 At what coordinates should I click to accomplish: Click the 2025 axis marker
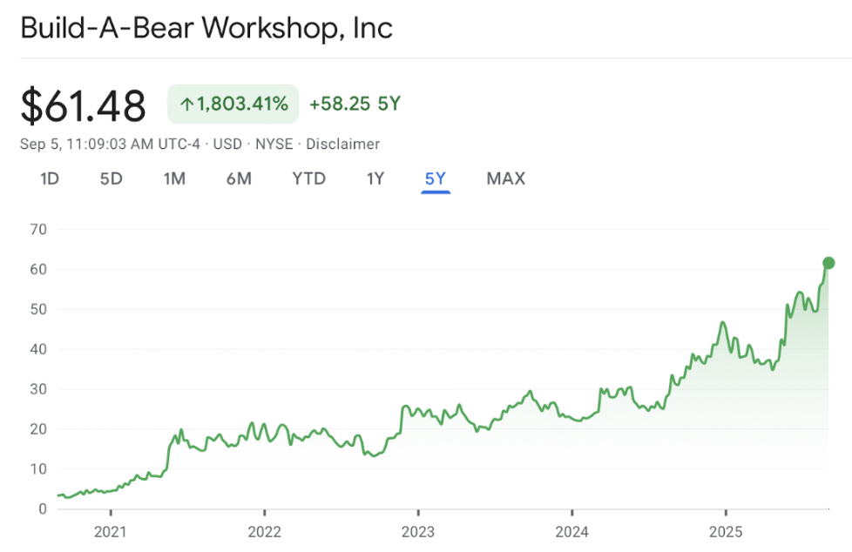tap(726, 531)
